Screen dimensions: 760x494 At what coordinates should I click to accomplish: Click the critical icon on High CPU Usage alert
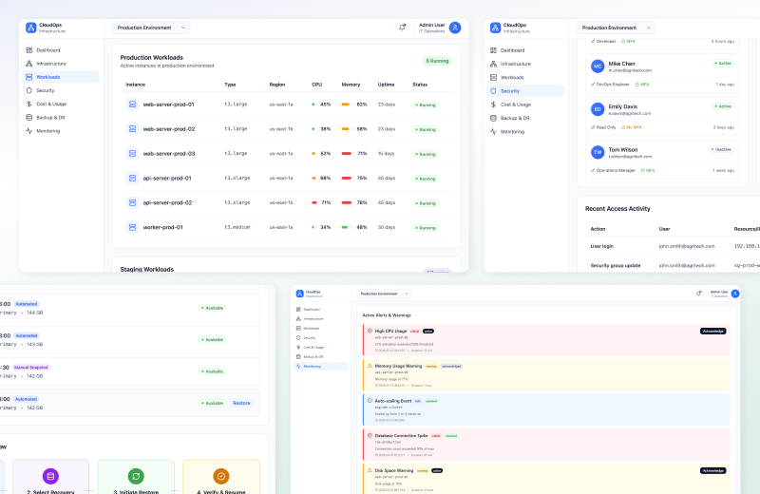[x=369, y=331]
